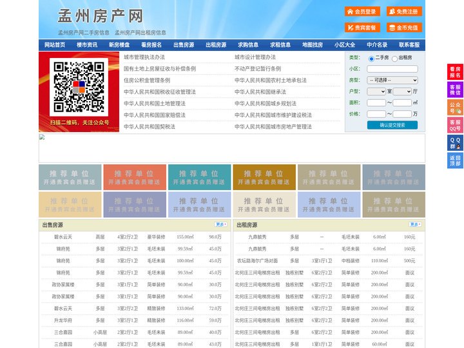Click the orange 公众号 floating side icon
Screen dimensions: 464x348
455,108
